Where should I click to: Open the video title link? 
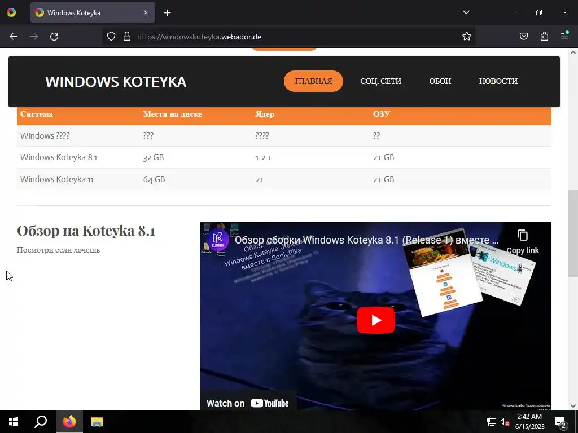[x=366, y=240]
